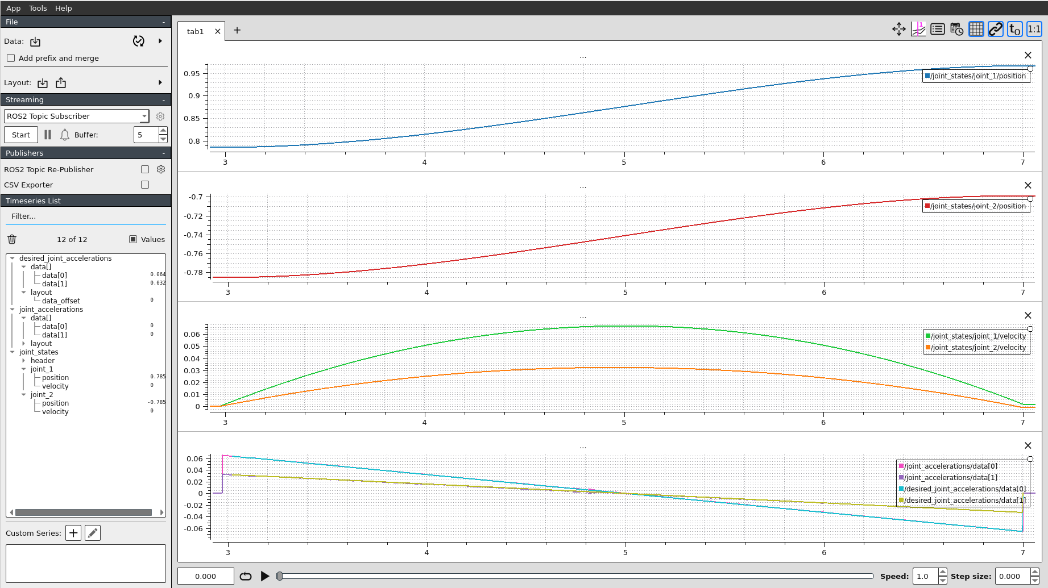The height and width of the screenshot is (588, 1048).
Task: Add new custom series plus button
Action: pyautogui.click(x=73, y=533)
